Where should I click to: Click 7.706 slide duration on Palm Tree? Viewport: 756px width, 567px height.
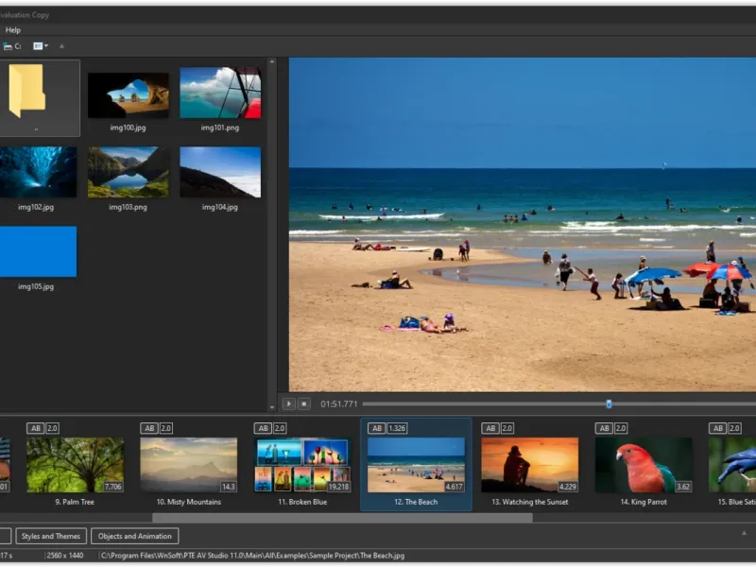coord(112,487)
